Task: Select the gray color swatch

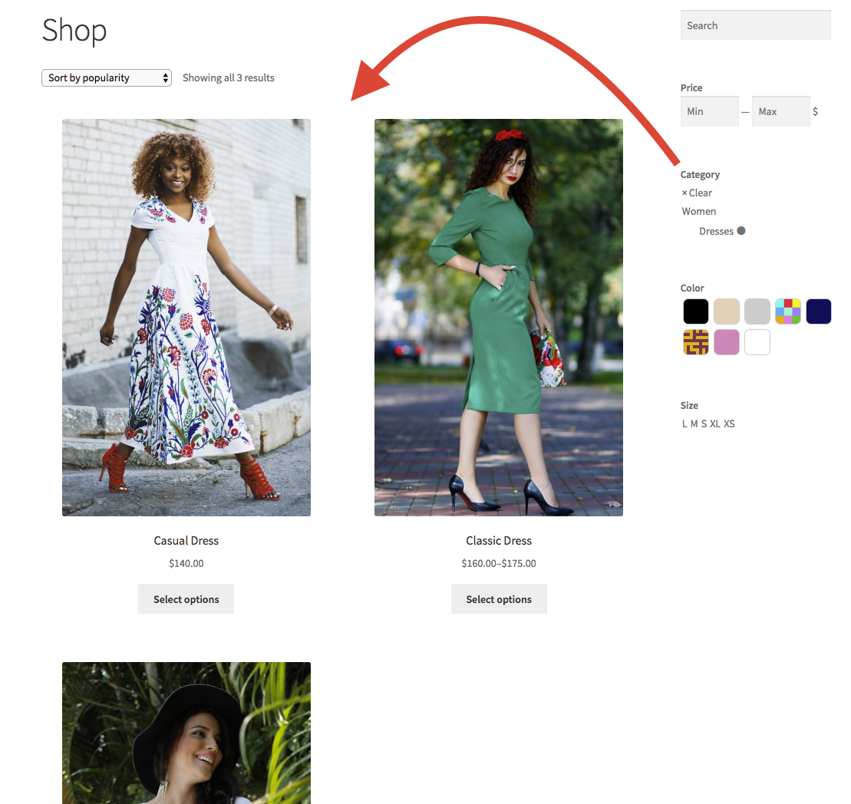Action: [757, 311]
